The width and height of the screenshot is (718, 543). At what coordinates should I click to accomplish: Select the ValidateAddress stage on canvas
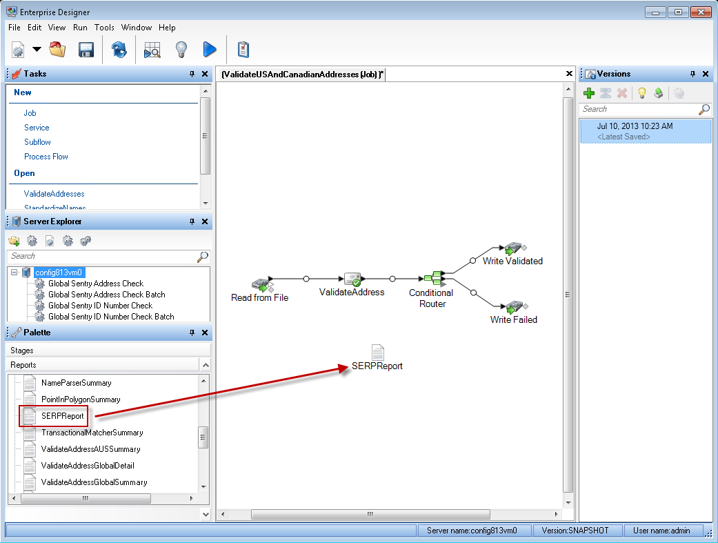(352, 279)
